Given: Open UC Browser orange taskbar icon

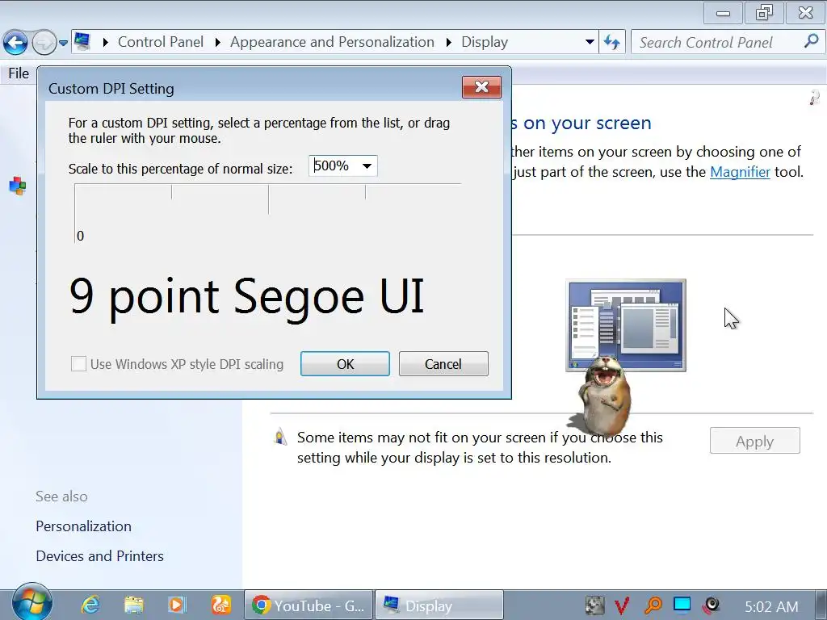Looking at the screenshot, I should (221, 605).
